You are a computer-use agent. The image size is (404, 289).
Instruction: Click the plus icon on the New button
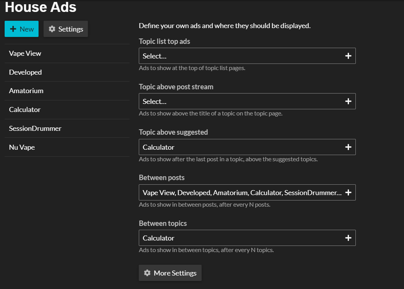[13, 29]
